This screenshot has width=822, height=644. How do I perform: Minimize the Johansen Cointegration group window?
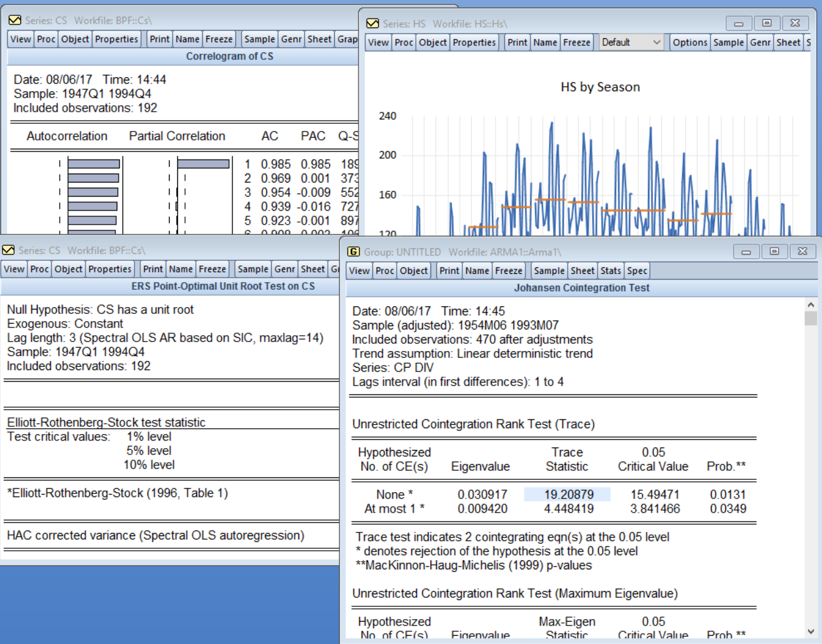[x=745, y=251]
